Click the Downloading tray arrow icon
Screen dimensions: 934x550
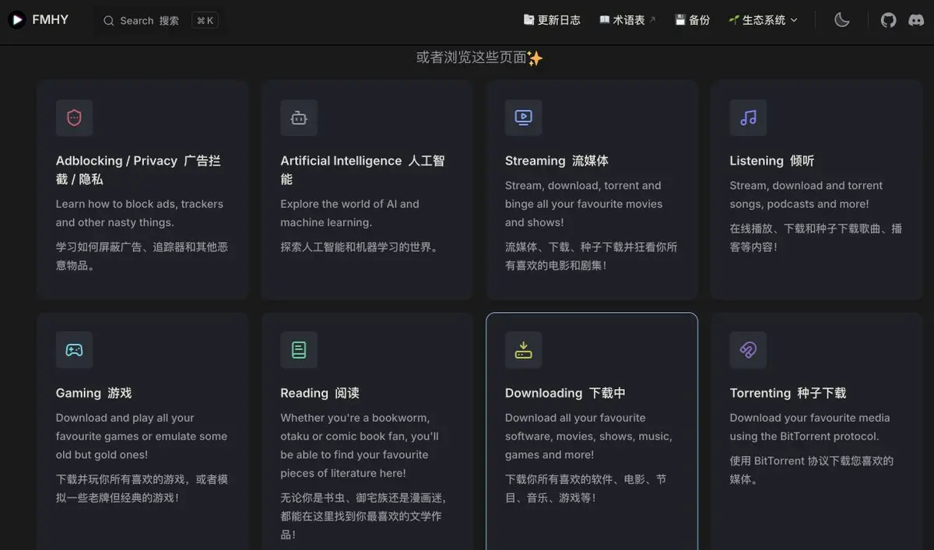point(523,350)
